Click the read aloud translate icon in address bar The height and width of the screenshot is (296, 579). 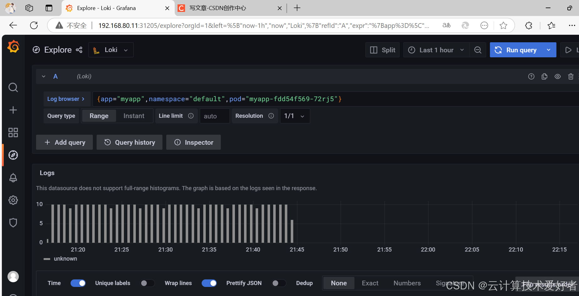[446, 25]
